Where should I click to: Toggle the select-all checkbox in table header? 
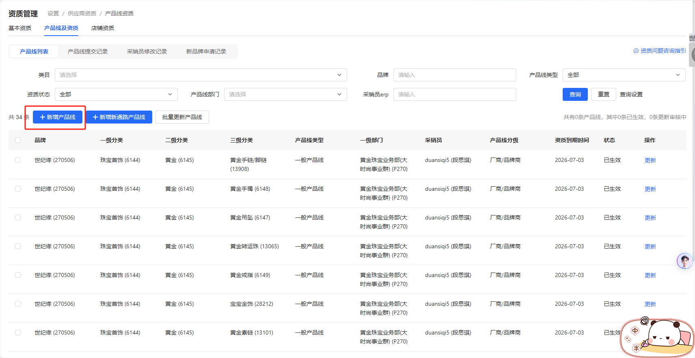[18, 140]
